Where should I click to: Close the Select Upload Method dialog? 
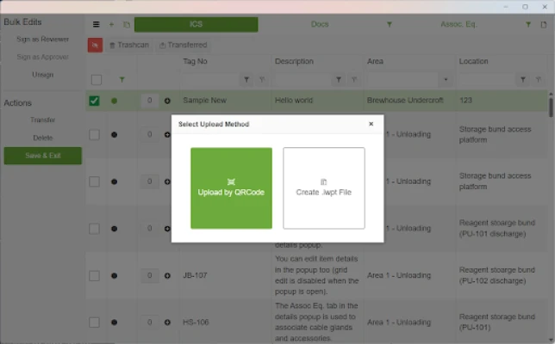click(371, 124)
